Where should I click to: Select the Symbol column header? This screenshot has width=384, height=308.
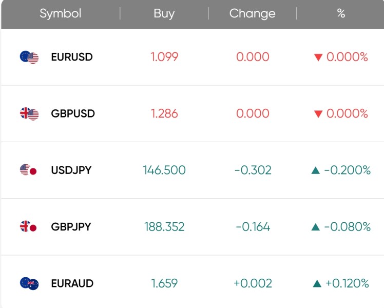click(60, 13)
